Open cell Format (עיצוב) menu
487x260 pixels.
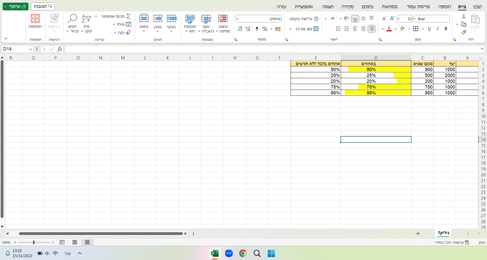coord(144,23)
